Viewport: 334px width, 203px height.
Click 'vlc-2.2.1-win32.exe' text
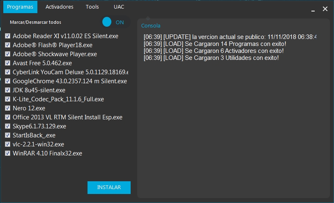(38, 144)
